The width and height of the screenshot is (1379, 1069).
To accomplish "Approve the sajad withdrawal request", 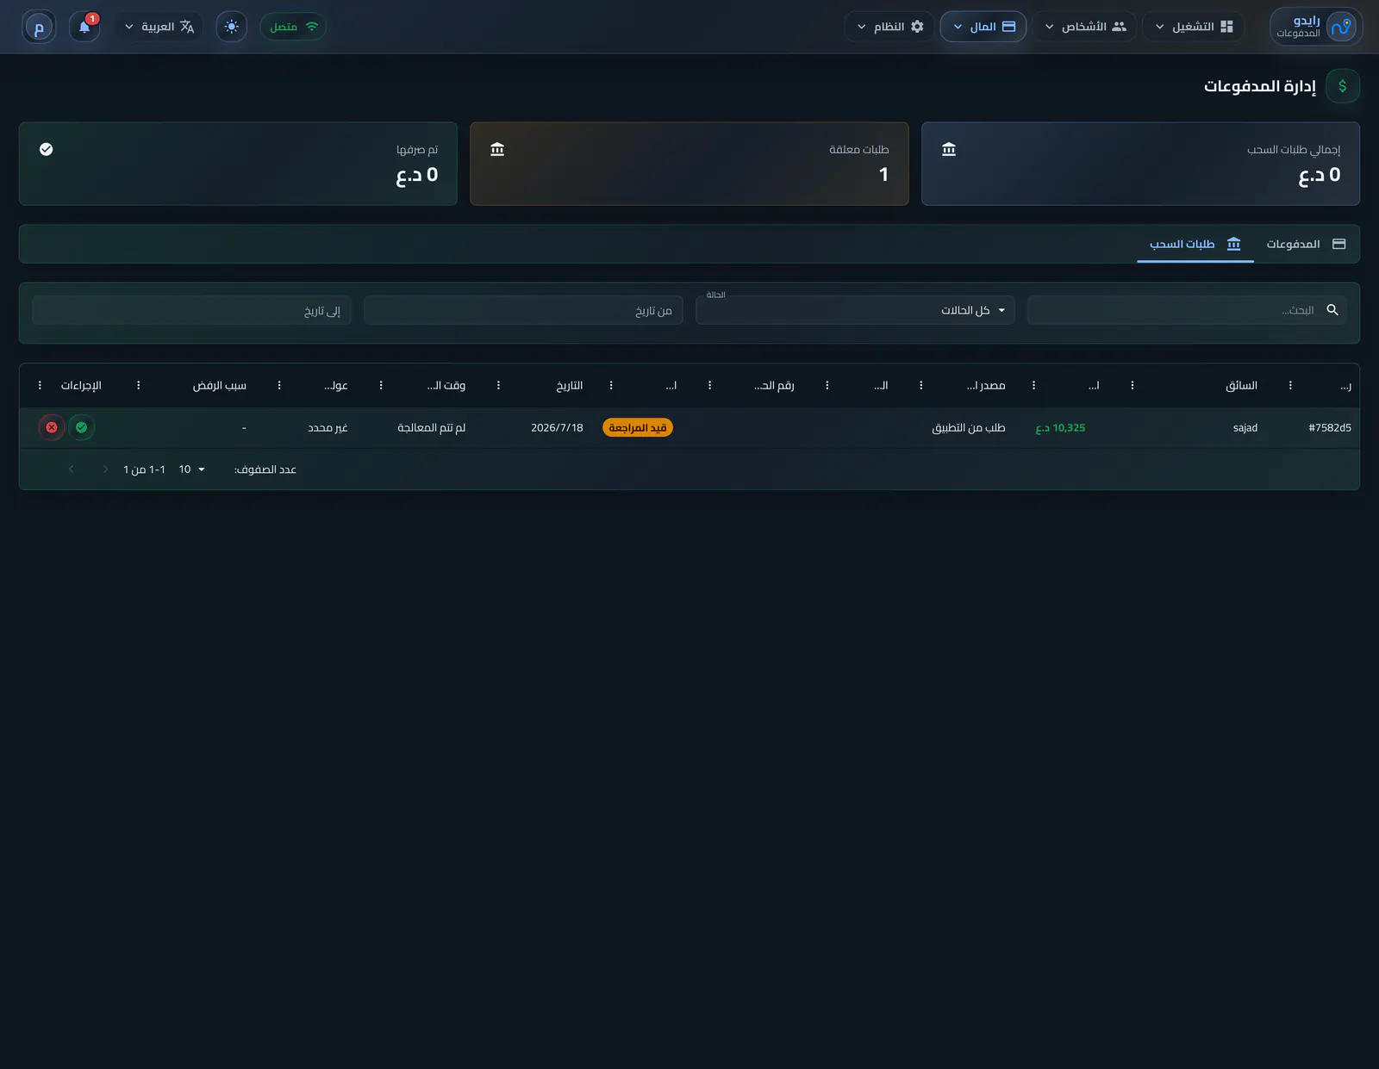I will pyautogui.click(x=81, y=427).
